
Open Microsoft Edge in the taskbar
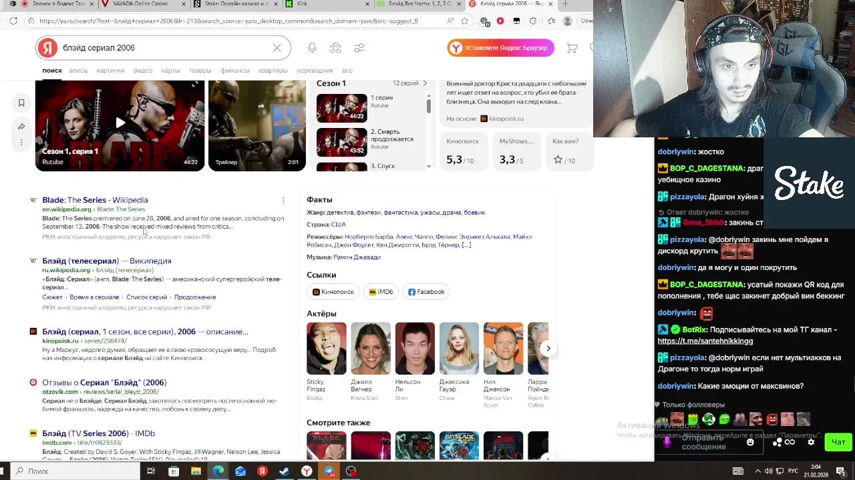coord(218,471)
